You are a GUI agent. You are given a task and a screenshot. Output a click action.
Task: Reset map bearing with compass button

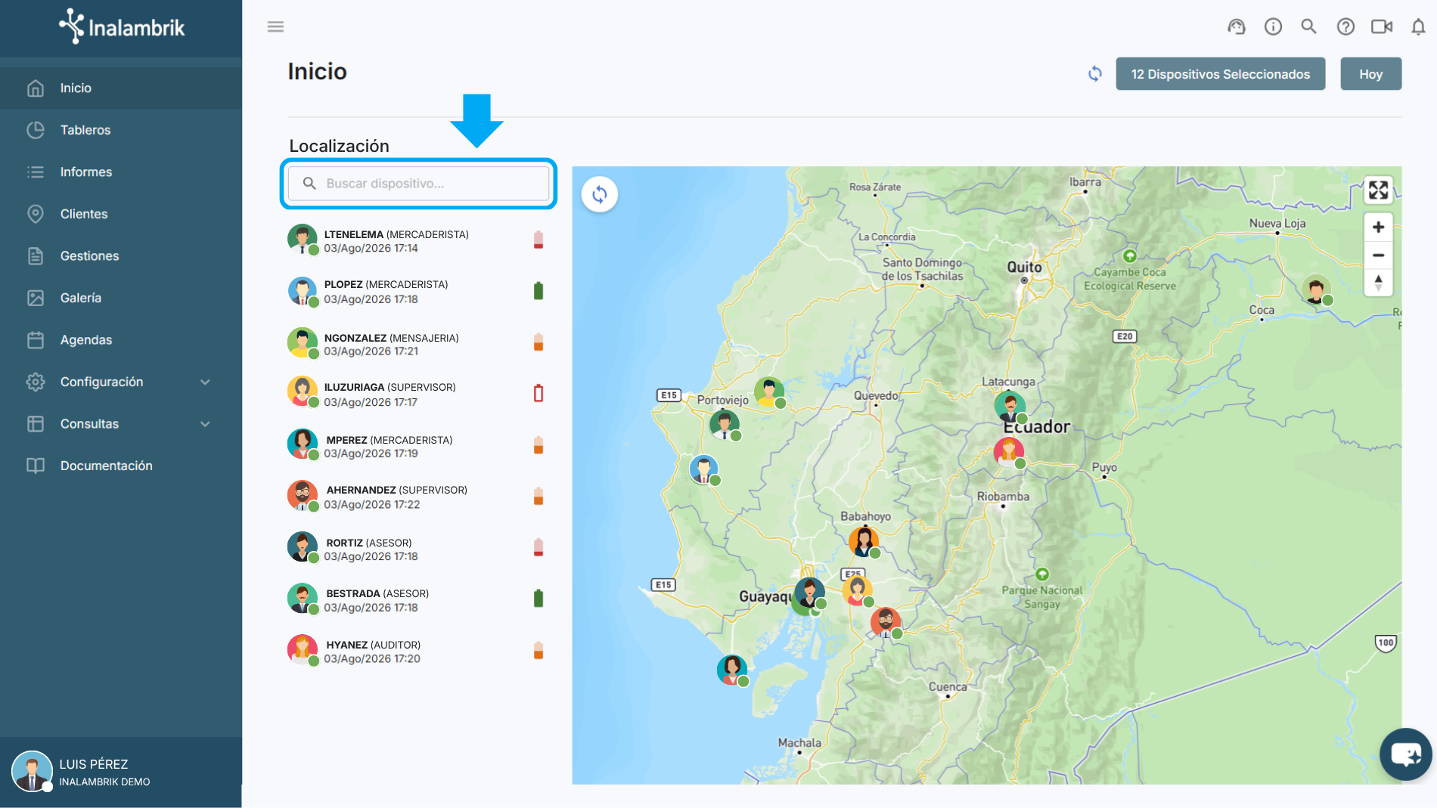(x=1378, y=283)
